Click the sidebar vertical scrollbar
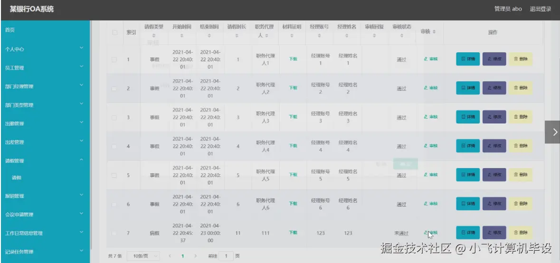This screenshot has height=263, width=560. tap(91, 135)
